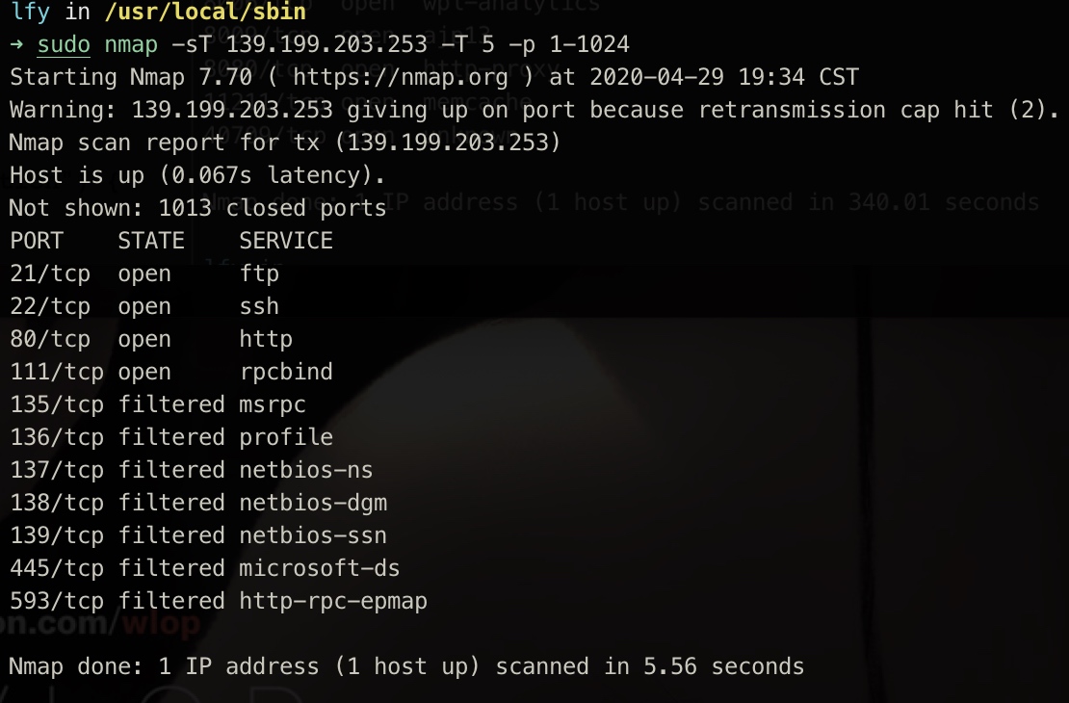Click the SERVICE column header
Viewport: 1069px width, 703px height.
coord(286,241)
